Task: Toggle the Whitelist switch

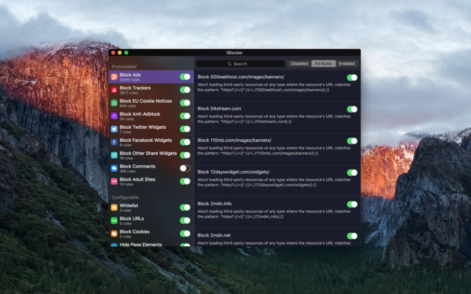Action: point(185,208)
